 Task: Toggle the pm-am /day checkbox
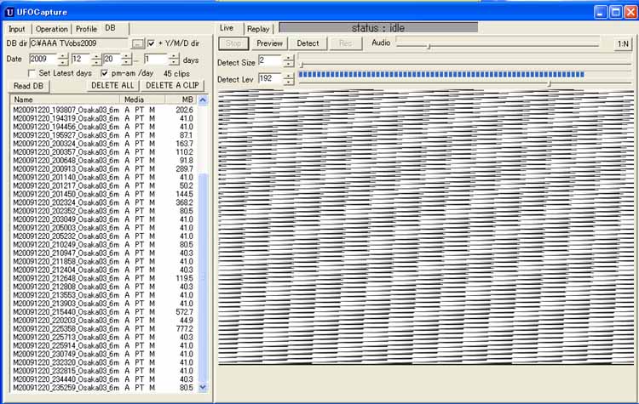pyautogui.click(x=104, y=73)
